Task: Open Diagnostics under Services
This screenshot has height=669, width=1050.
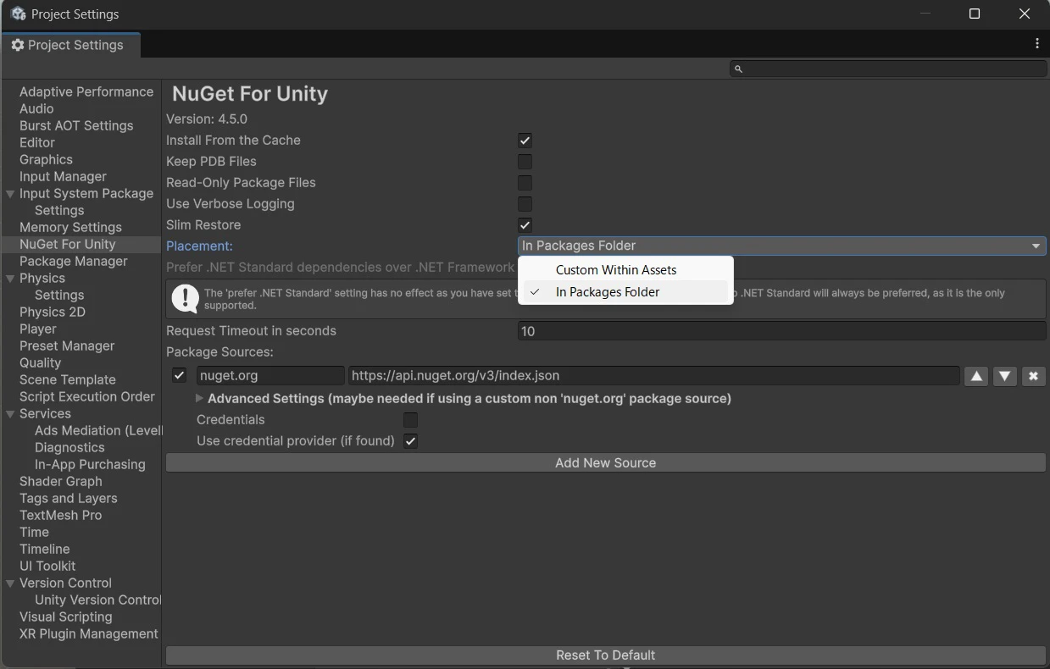Action: point(69,447)
